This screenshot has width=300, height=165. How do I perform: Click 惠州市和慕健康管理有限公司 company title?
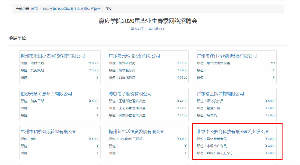48,131
